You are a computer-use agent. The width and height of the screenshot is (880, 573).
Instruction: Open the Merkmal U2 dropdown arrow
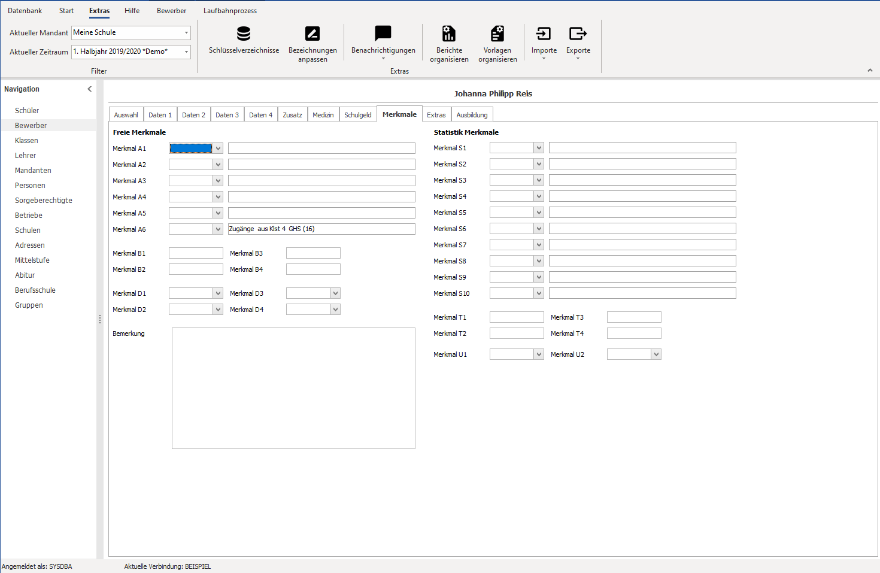tap(656, 354)
